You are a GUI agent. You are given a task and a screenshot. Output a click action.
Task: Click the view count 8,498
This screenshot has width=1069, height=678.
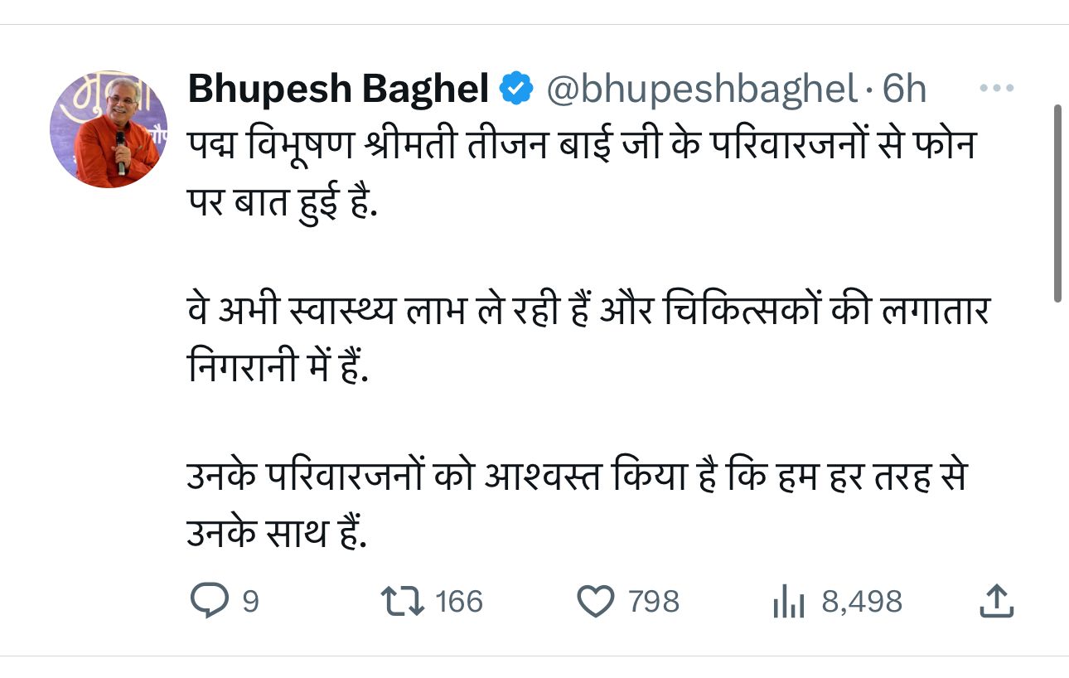coord(862,602)
